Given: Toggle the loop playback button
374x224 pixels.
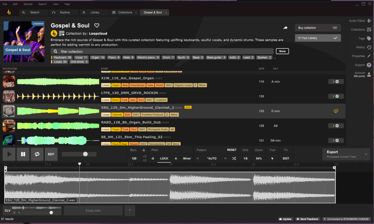Looking at the screenshot, I should coord(37,154).
